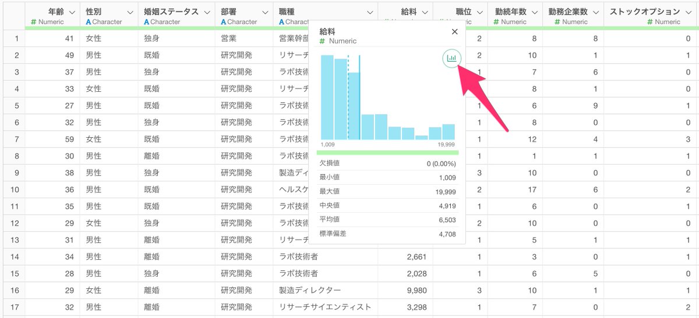Click the 給料 cell showing 2,661
This screenshot has height=318, width=699.
[405, 256]
